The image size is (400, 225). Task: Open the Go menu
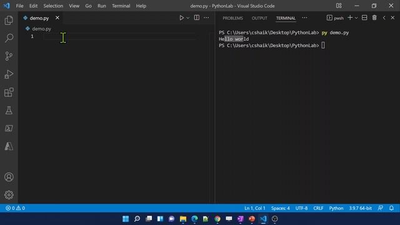(88, 6)
